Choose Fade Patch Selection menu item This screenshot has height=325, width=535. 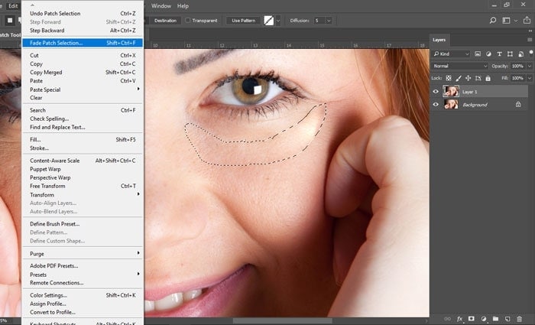point(82,43)
